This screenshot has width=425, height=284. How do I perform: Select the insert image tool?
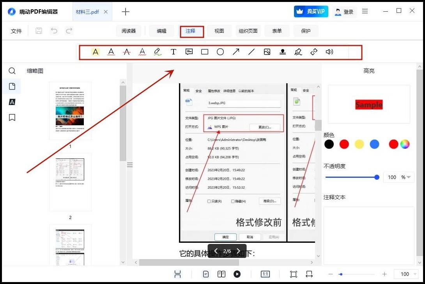click(267, 52)
